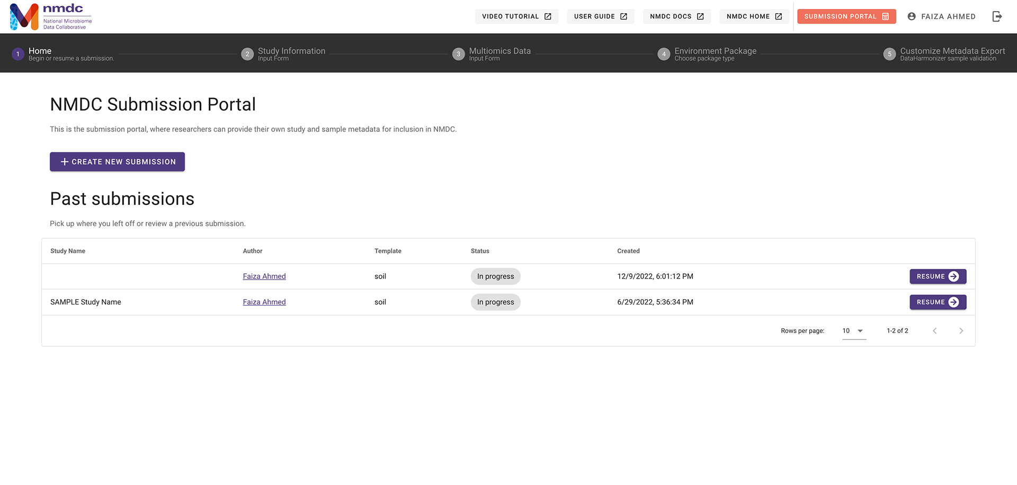Click the Faiza Ahmed user account
The width and height of the screenshot is (1017, 485).
tap(941, 16)
